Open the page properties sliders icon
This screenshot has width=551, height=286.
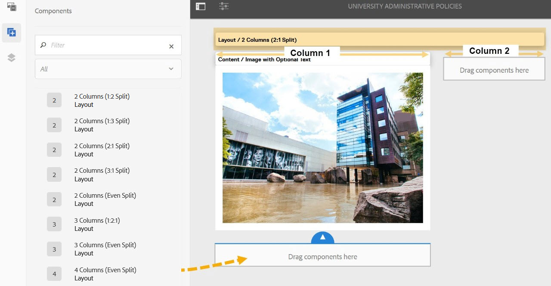click(224, 6)
